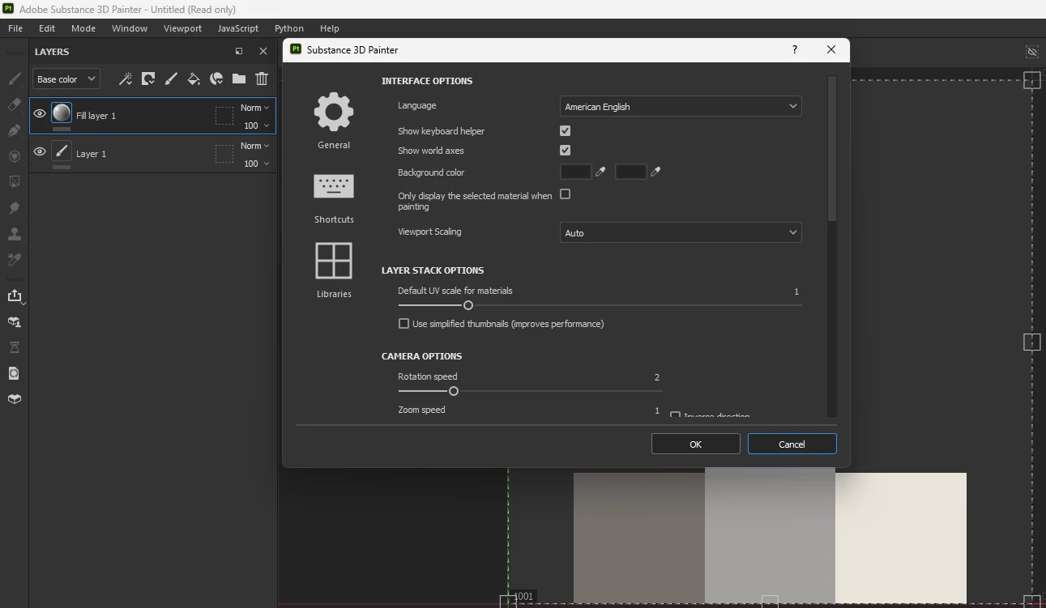This screenshot has height=608, width=1046.
Task: Hide Layer 1 with its eye icon
Action: point(40,151)
